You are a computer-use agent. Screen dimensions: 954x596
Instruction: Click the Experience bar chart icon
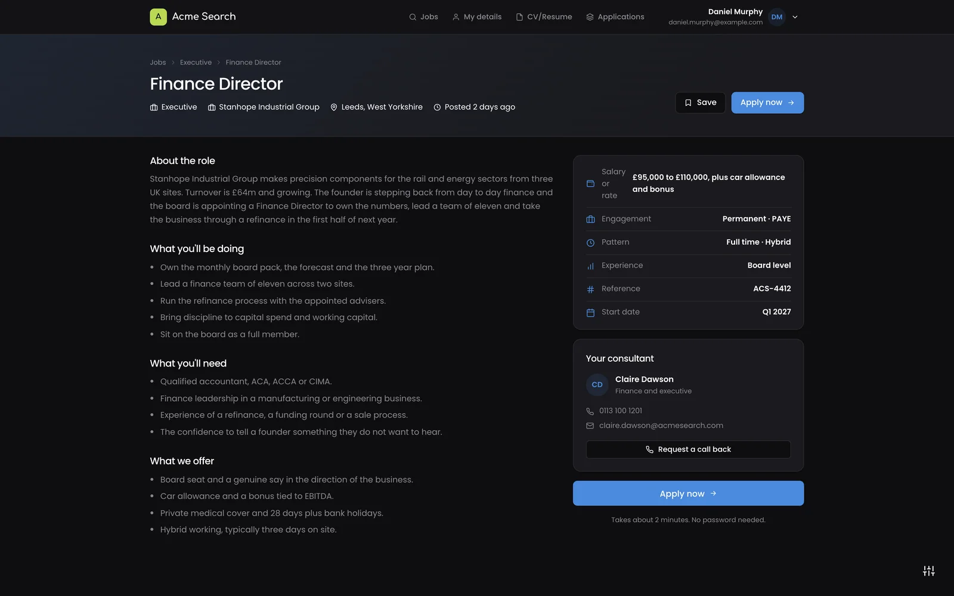click(590, 266)
